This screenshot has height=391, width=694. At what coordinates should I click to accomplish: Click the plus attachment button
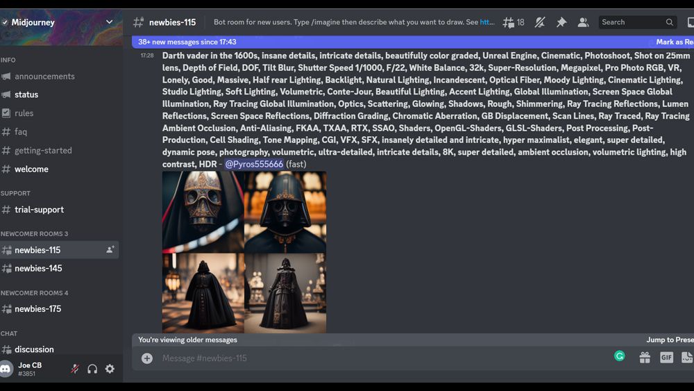coord(147,358)
